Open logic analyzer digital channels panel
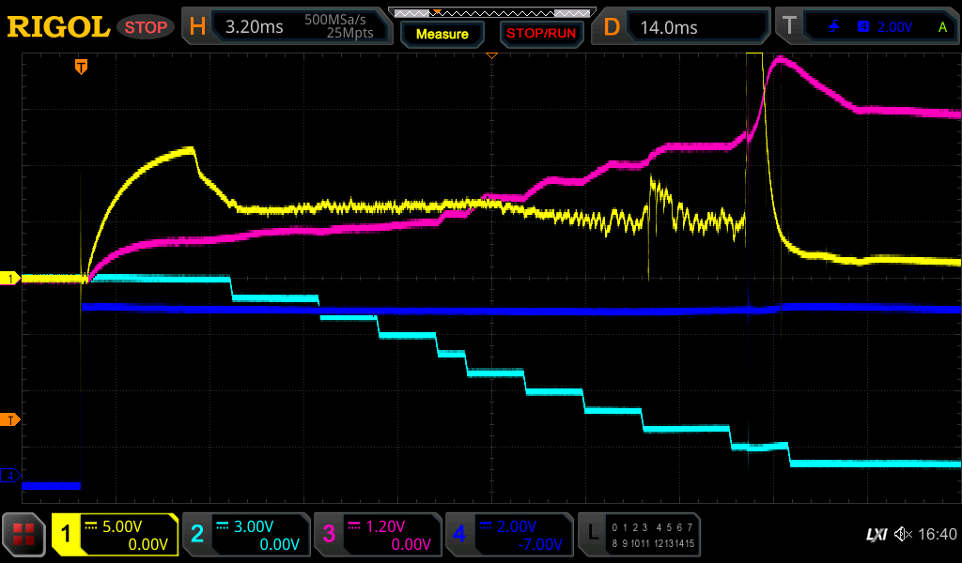The height and width of the screenshot is (563, 962). tap(639, 535)
